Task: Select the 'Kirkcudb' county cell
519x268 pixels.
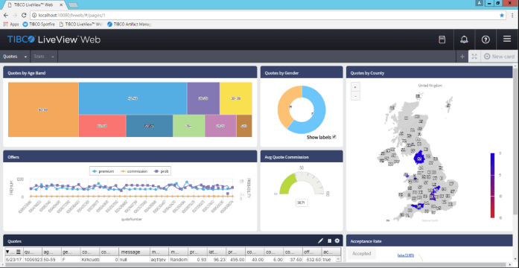Action: point(90,260)
